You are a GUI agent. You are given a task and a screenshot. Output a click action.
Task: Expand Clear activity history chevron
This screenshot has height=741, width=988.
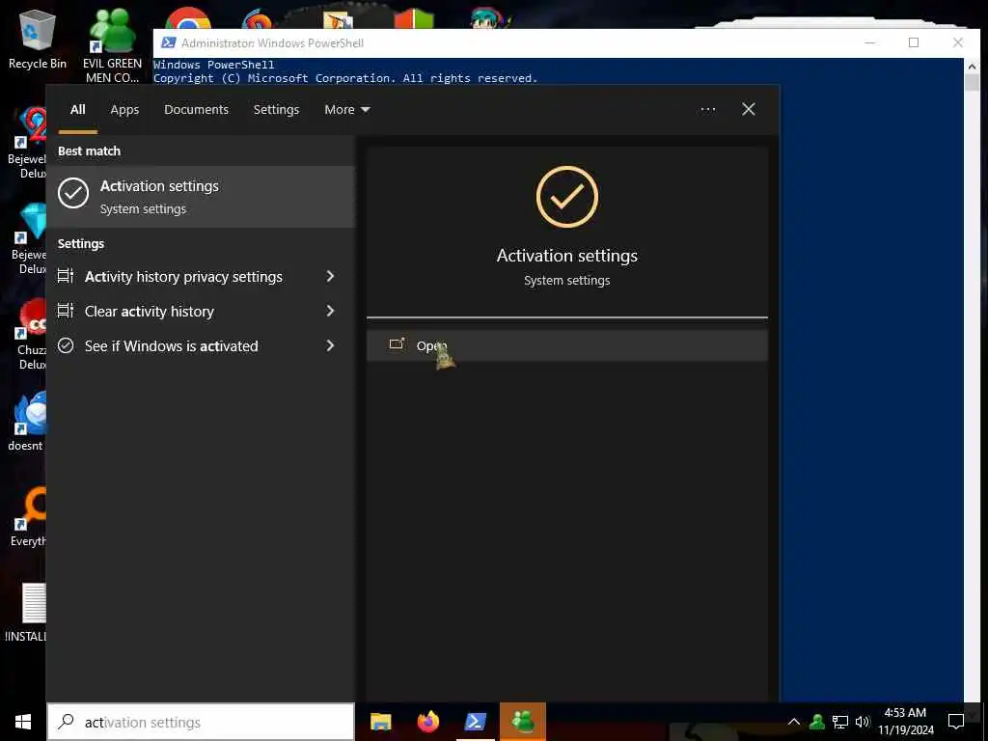330,311
